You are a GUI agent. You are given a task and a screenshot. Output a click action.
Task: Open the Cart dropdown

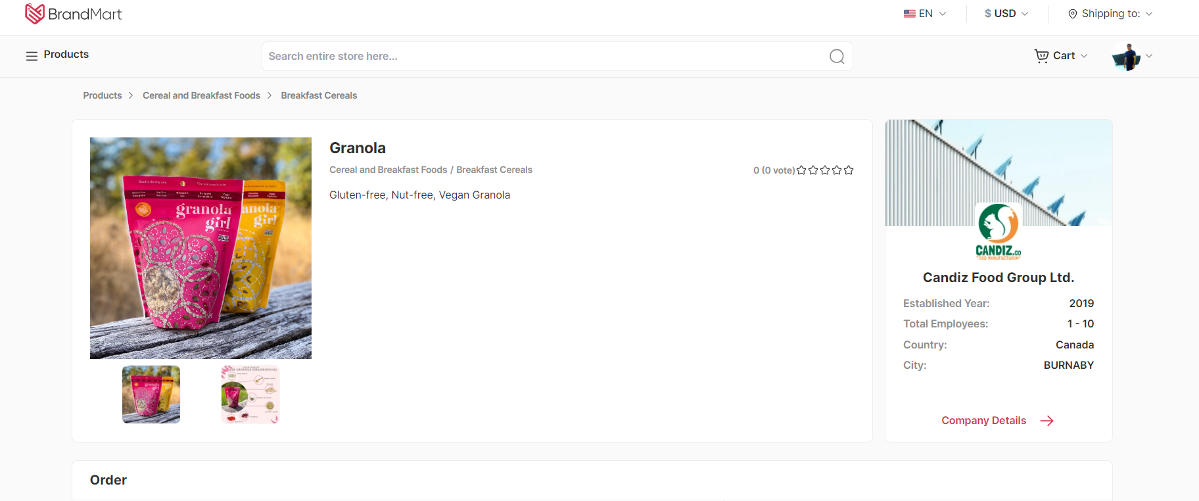(x=1061, y=56)
